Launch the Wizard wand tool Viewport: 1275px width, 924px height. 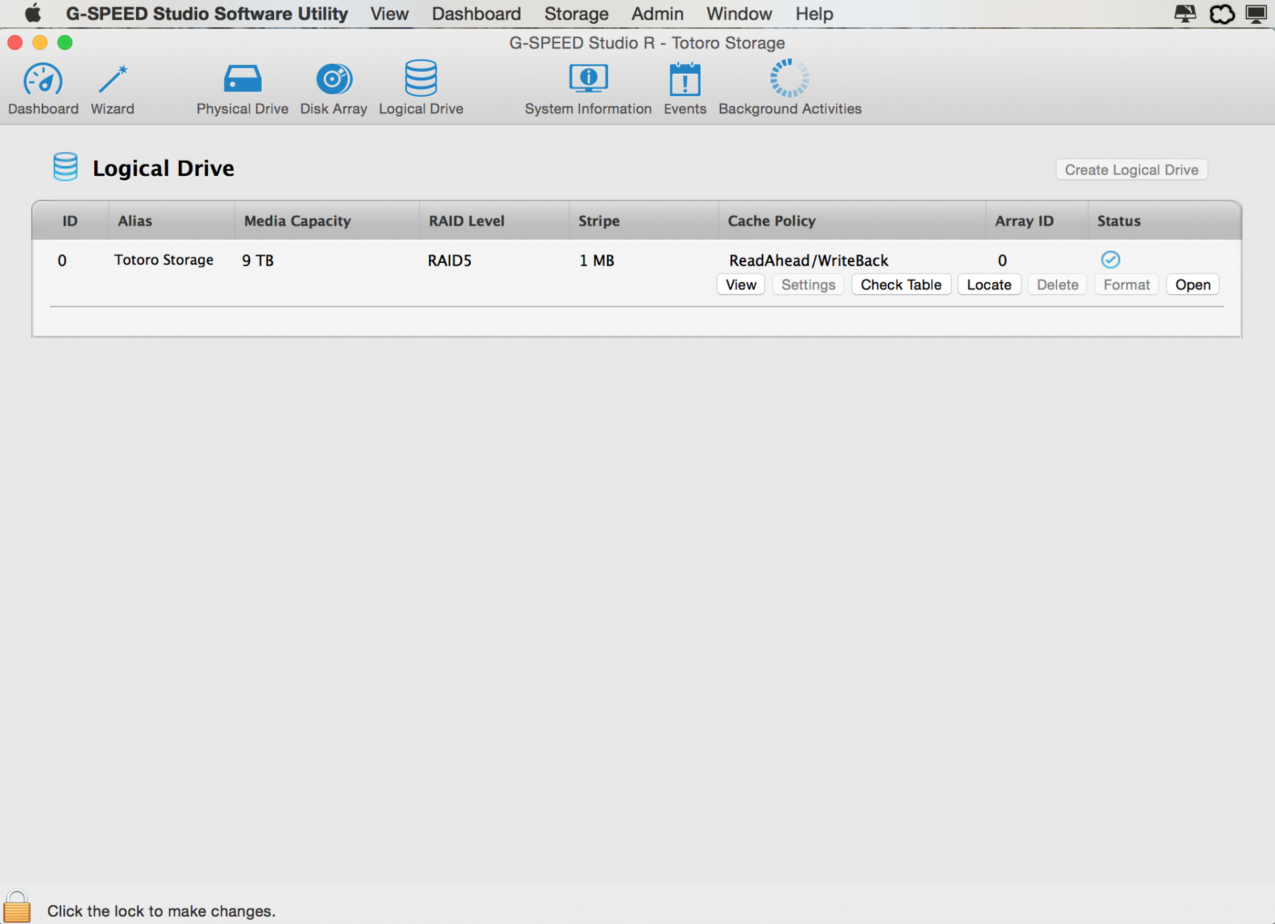tap(112, 81)
